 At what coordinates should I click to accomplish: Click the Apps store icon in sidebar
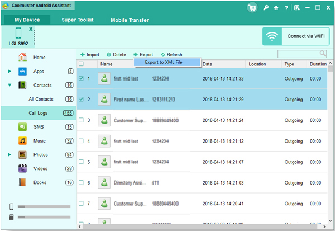[22, 71]
